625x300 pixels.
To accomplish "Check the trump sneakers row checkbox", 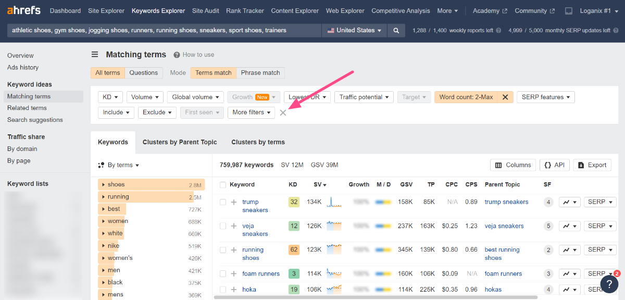I will click(x=223, y=202).
